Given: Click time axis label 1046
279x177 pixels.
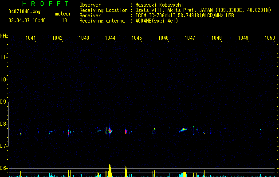Looking at the screenshot, I should point(163,38).
